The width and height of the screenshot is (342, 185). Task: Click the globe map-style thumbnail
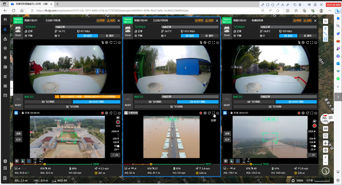pyautogui.click(x=325, y=171)
